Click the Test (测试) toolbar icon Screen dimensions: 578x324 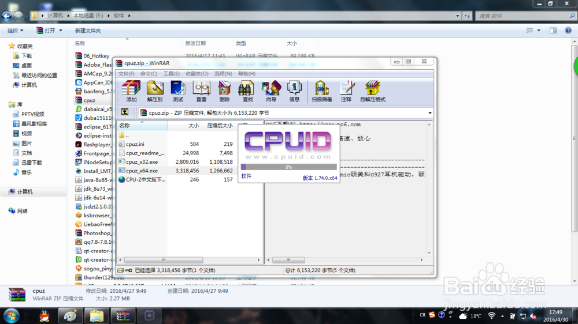[178, 91]
